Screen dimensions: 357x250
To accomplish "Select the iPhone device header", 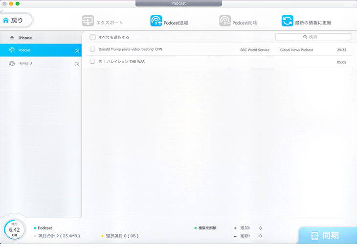I will click(25, 38).
